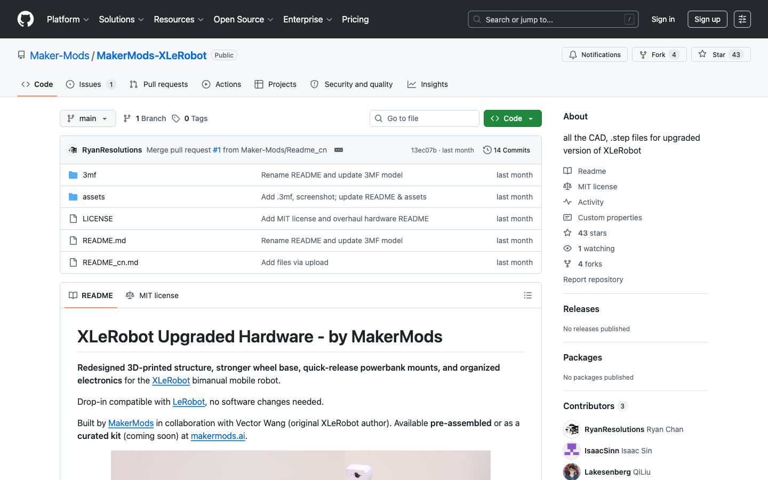Open MakerMods-XLeRobot repository title link
Screen dimensions: 768x480
151,55
